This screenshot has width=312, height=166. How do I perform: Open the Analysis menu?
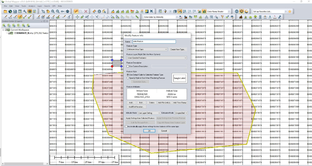[x=32, y=6]
